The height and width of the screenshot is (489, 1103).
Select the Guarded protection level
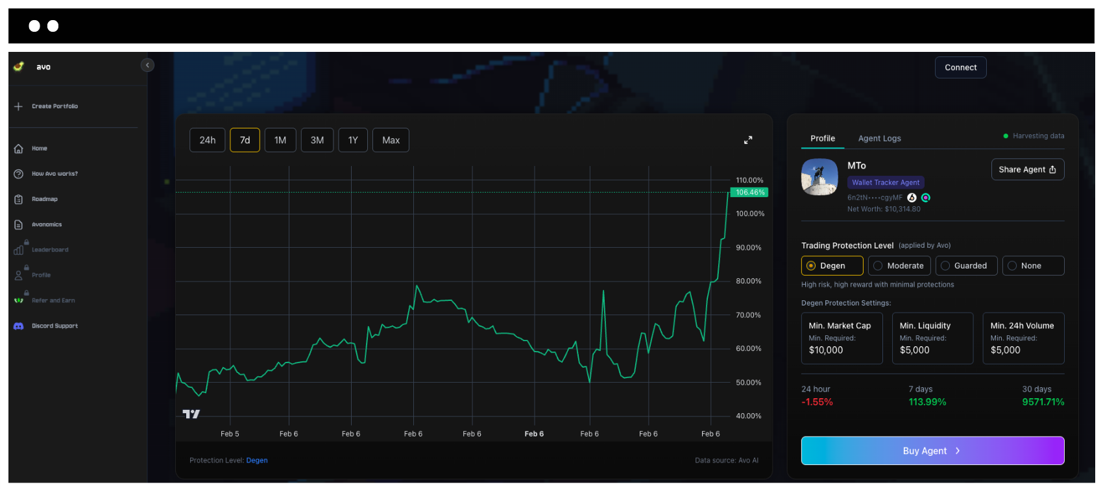click(966, 266)
